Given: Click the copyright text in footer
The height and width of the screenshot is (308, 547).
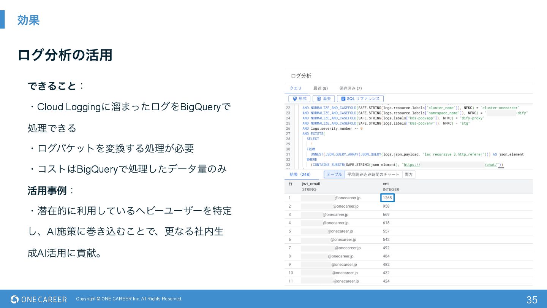Looking at the screenshot, I should (x=129, y=299).
